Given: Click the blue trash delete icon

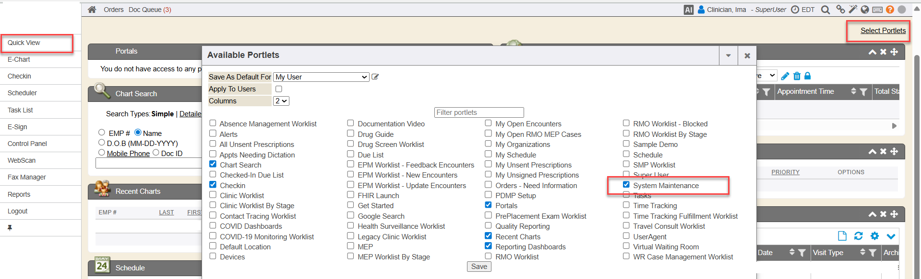Looking at the screenshot, I should 797,76.
